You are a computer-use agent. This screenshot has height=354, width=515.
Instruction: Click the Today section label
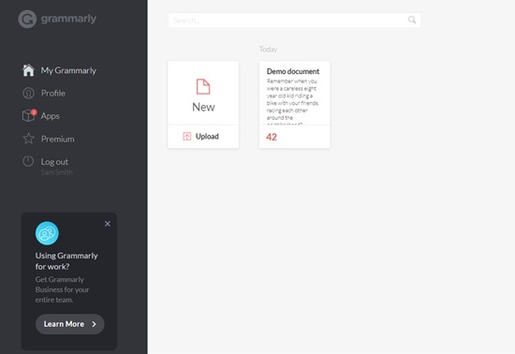coord(269,50)
